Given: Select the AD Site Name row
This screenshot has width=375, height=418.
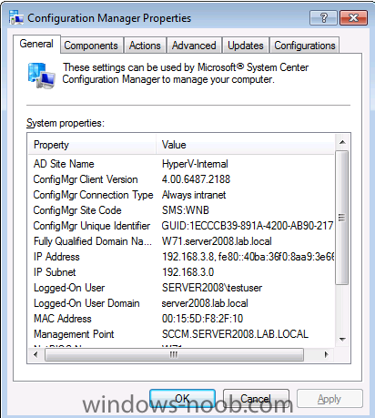Looking at the screenshot, I should pos(181,164).
